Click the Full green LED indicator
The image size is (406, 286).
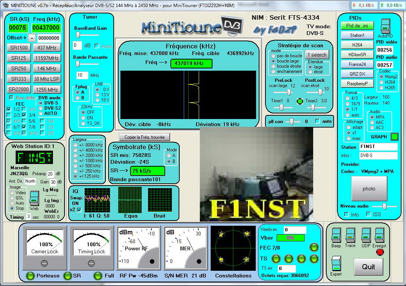tap(98, 276)
